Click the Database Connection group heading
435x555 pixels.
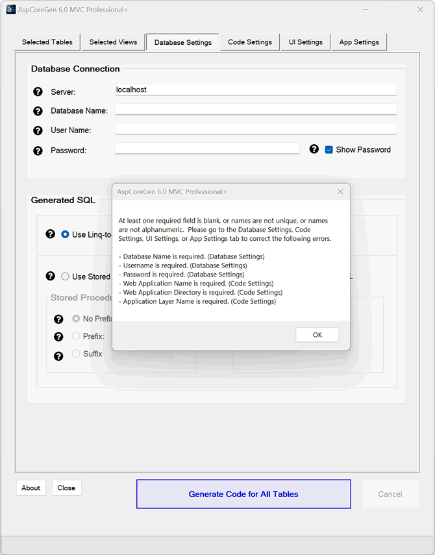75,69
